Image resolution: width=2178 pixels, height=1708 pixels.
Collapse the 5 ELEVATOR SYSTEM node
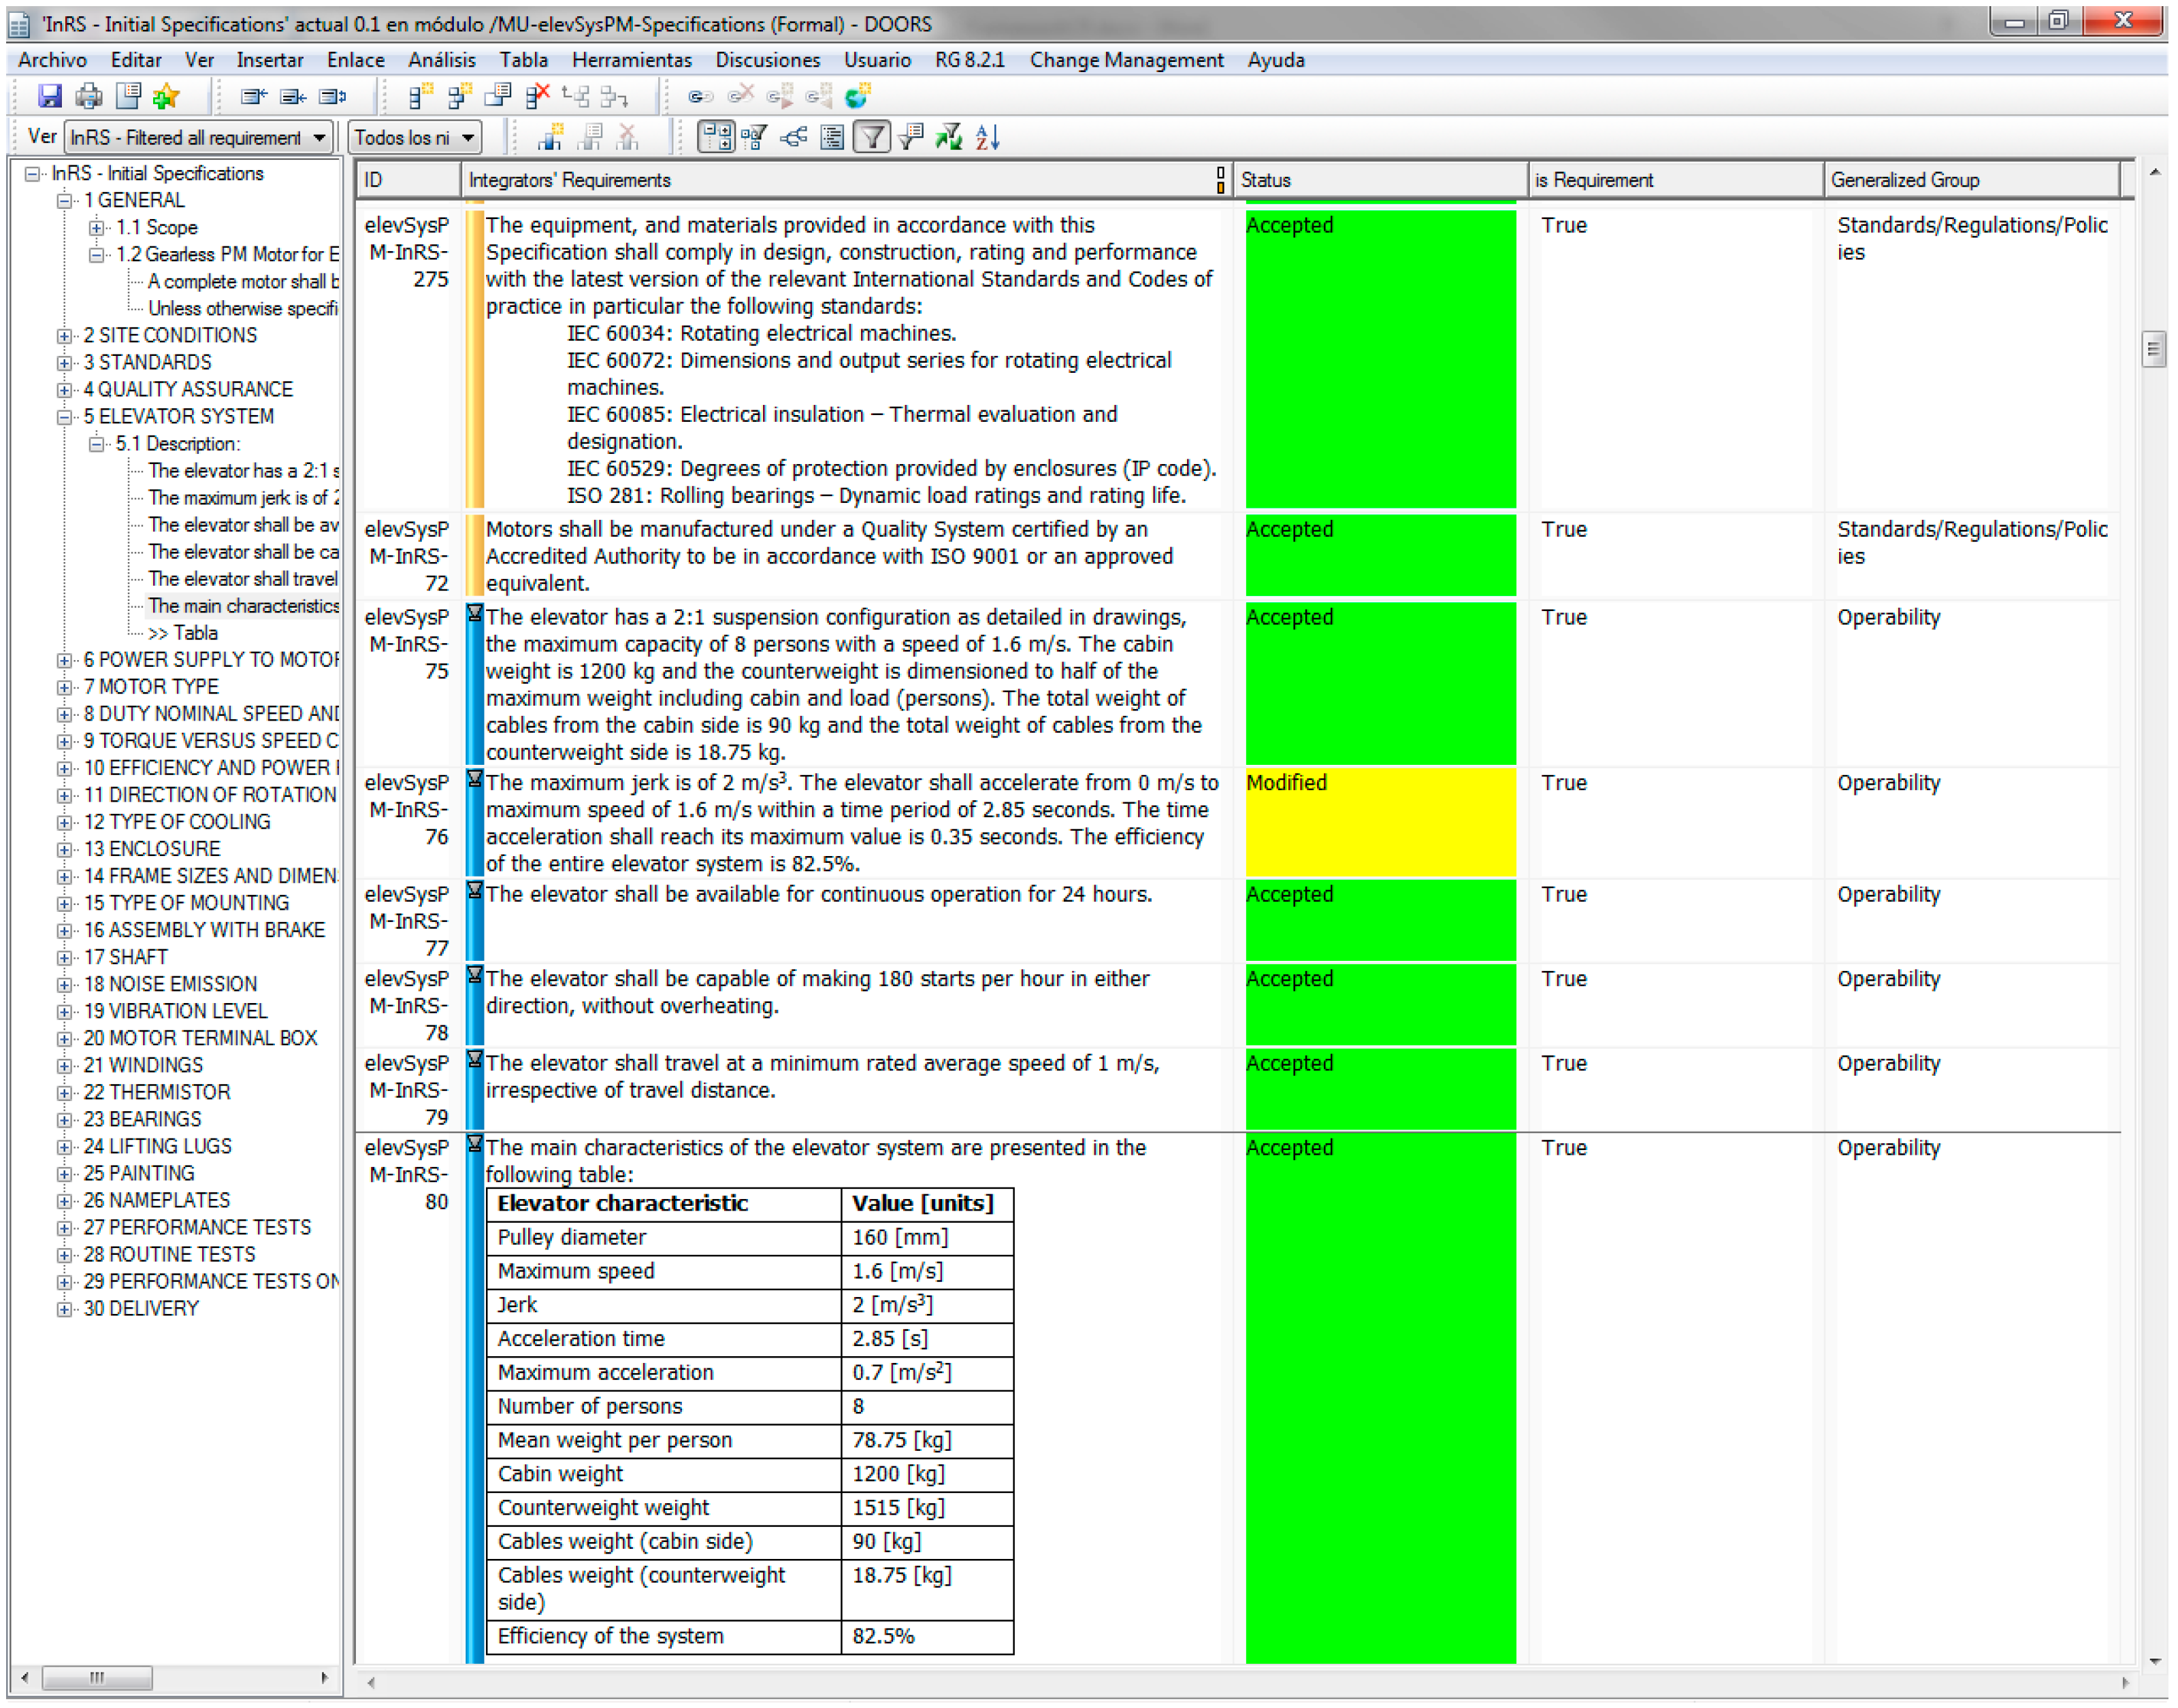click(x=65, y=417)
